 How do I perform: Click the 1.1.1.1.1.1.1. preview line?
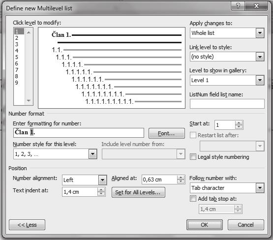click(128, 87)
